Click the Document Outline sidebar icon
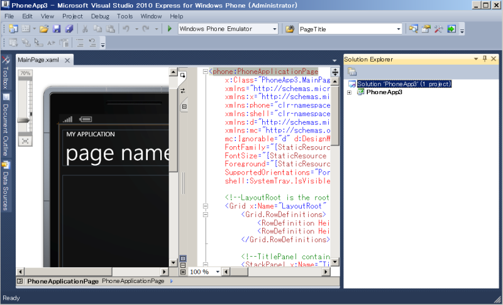 6,97
